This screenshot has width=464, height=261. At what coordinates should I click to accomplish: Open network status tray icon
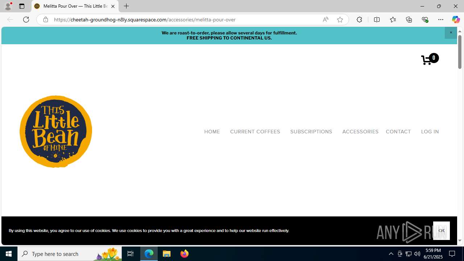point(409,254)
